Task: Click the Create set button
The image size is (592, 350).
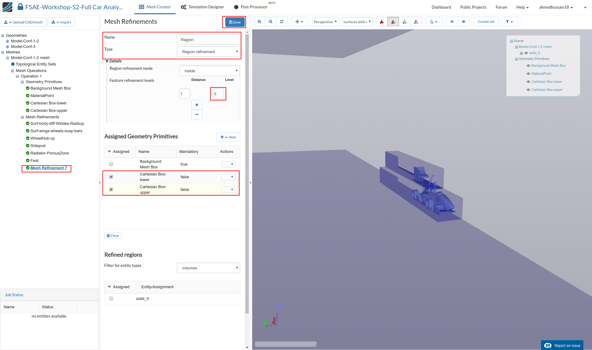Action: 486,22
